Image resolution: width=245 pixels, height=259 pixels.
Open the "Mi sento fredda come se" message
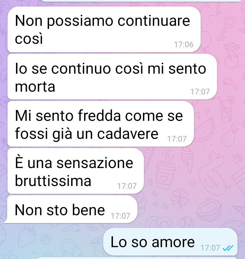[x=100, y=124]
